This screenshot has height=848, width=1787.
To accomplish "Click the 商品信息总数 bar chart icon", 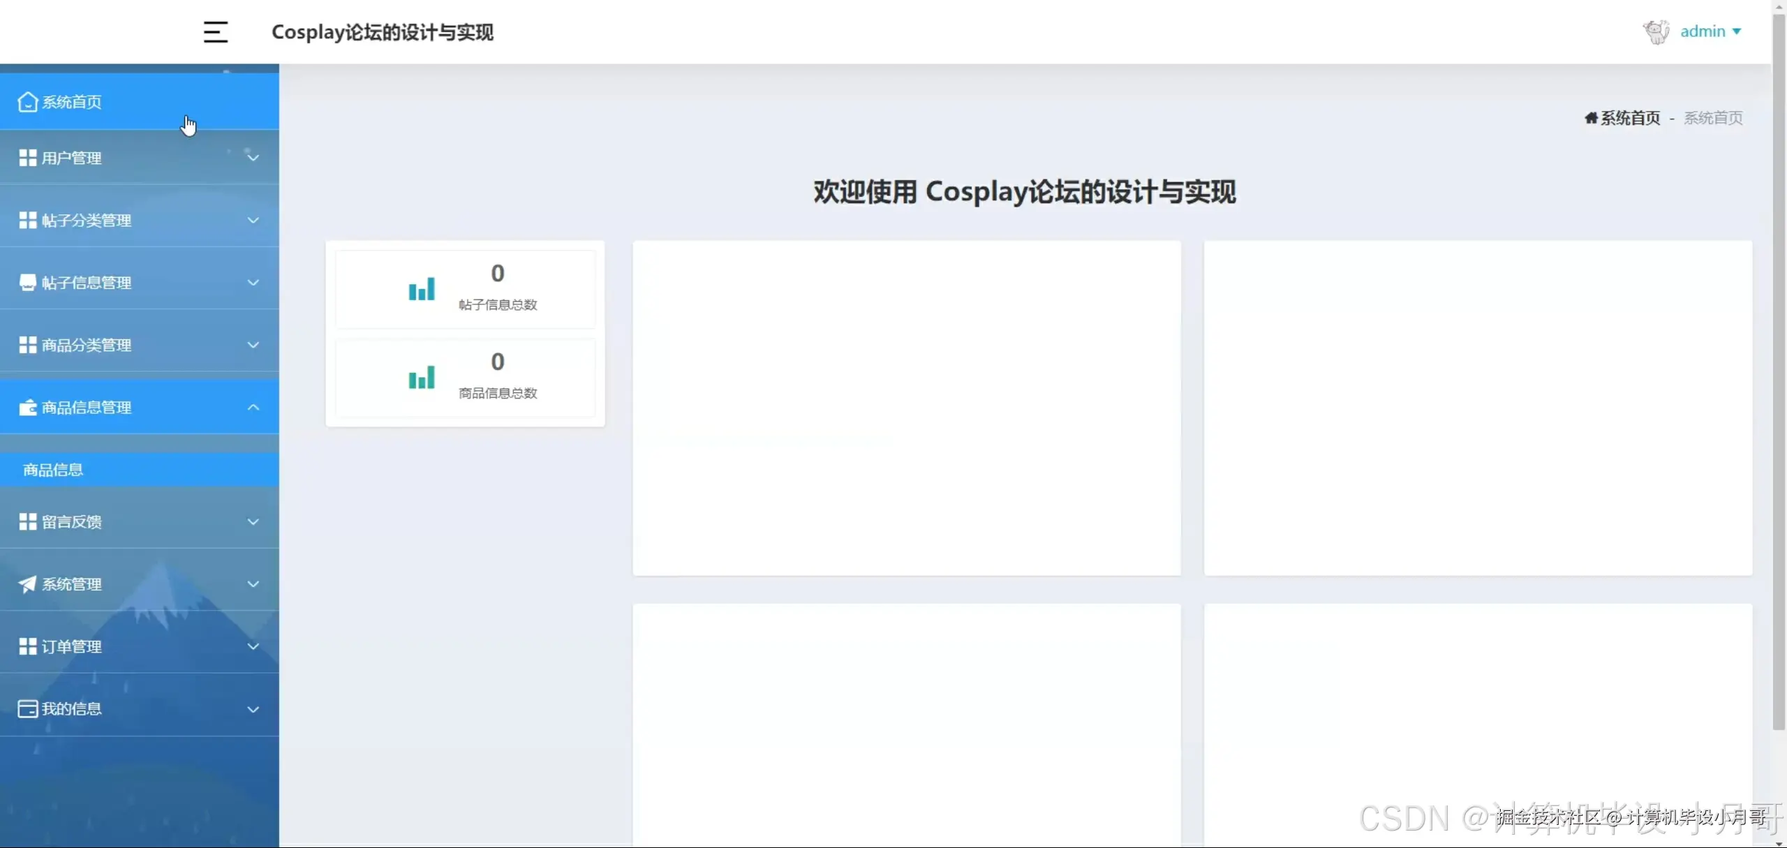I will coord(421,378).
